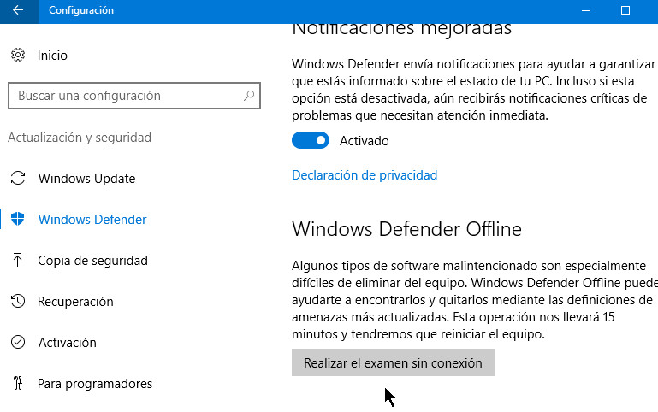
Task: Go back using the arrow in title bar
Action: [18, 10]
